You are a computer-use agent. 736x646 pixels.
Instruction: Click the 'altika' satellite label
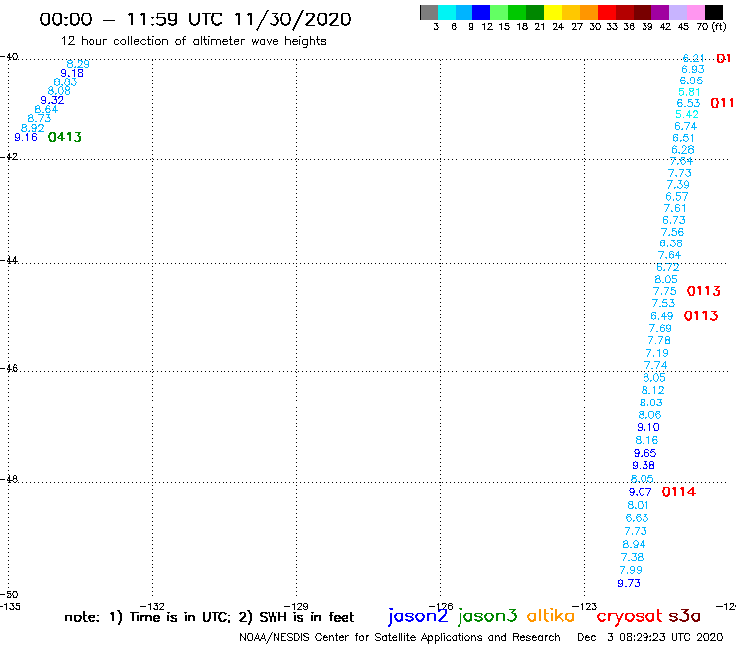click(x=550, y=616)
